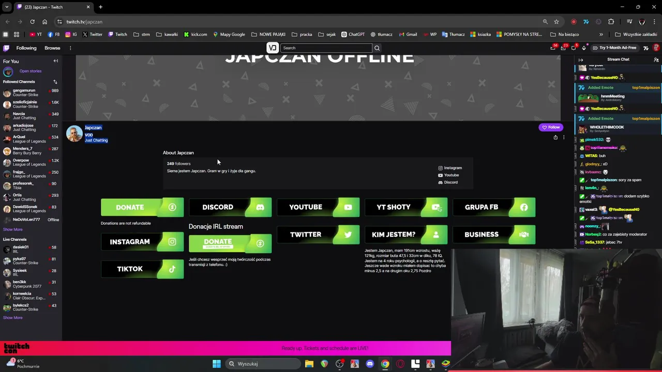Click the KIM JESTEM? panel

tap(406, 235)
